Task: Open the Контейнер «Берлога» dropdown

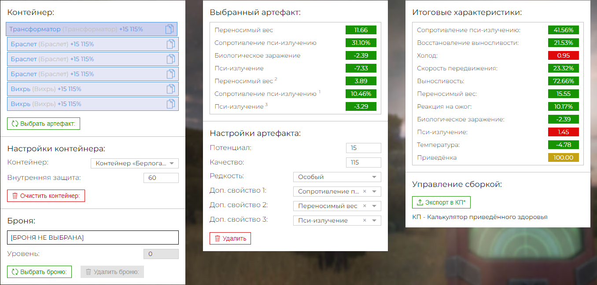Action: tap(135, 163)
